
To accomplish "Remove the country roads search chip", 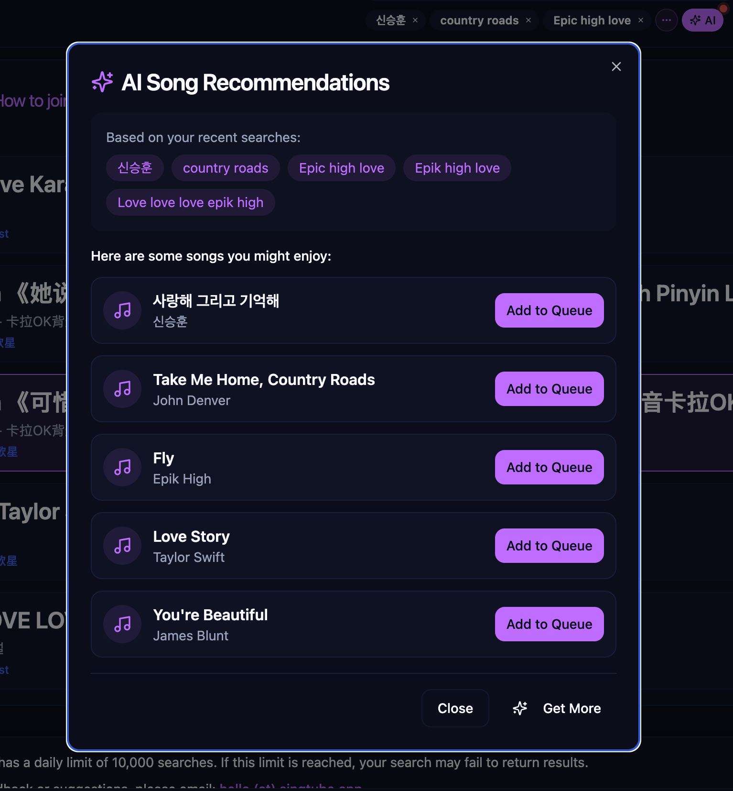I will (528, 20).
